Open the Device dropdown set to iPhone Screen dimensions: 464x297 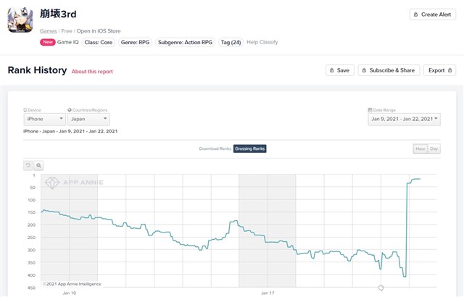pyautogui.click(x=45, y=119)
